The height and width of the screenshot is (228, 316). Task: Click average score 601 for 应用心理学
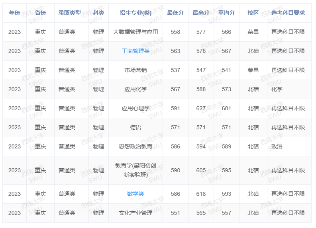click(x=226, y=108)
